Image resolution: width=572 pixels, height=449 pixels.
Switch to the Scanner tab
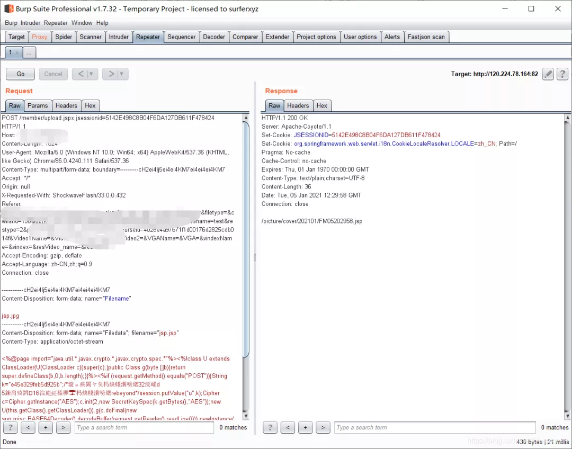(x=91, y=37)
